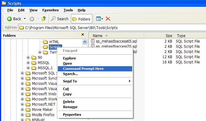Go up one folder level icon
Viewport: 206px width, 121px height.
[44, 19]
